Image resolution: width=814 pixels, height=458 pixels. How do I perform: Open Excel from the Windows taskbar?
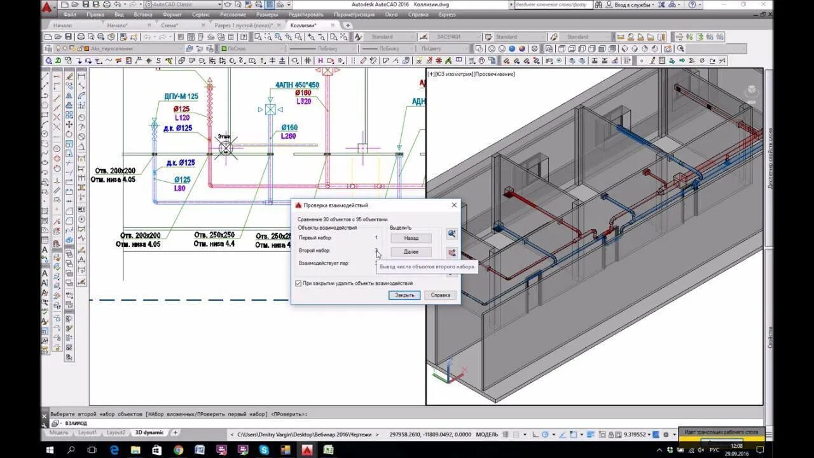[329, 450]
